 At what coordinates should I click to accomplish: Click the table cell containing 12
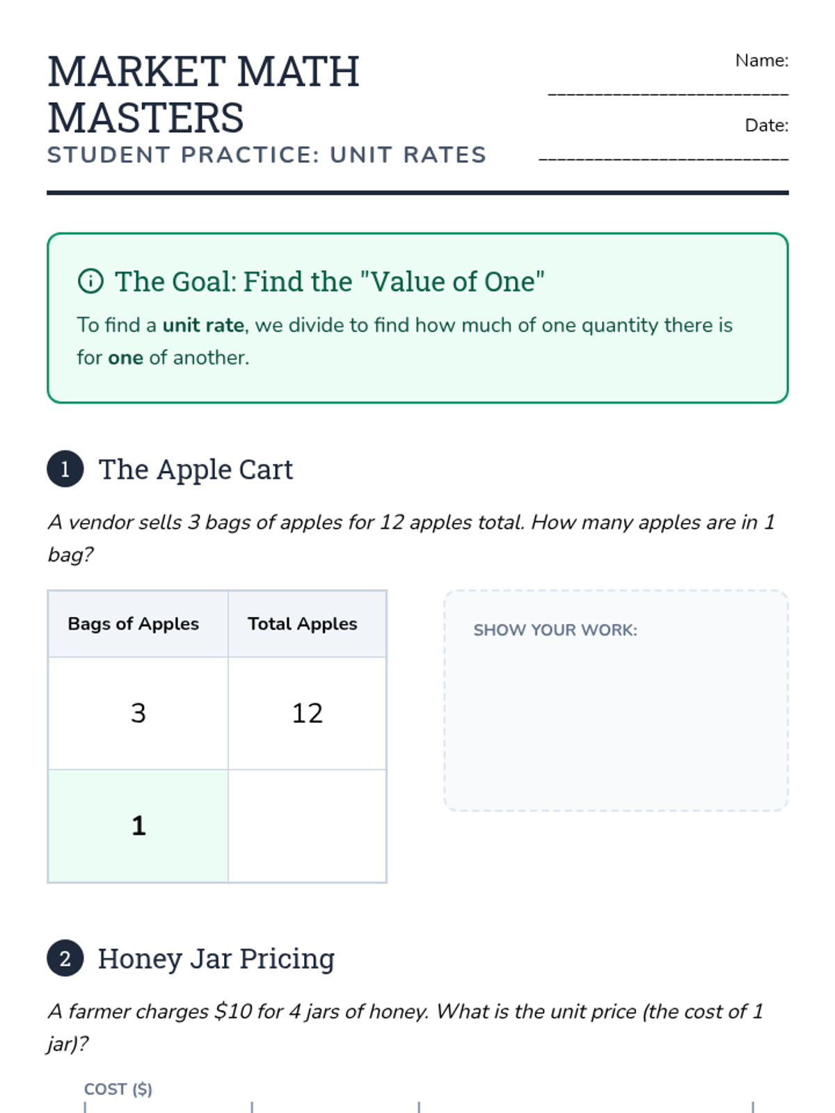[307, 713]
